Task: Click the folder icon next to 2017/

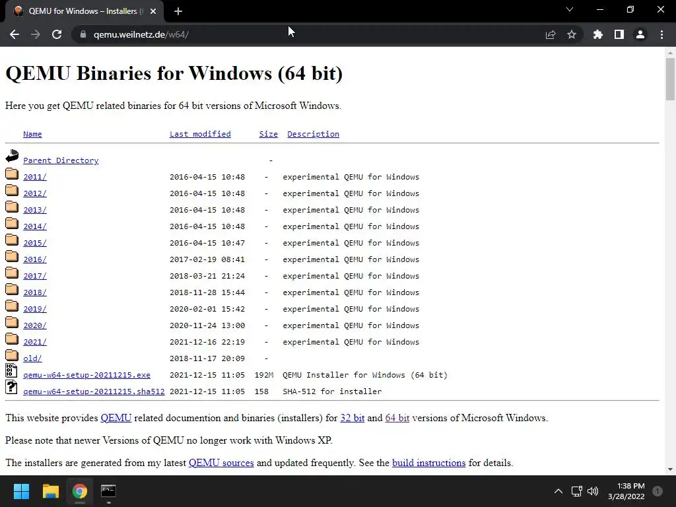Action: tap(12, 273)
